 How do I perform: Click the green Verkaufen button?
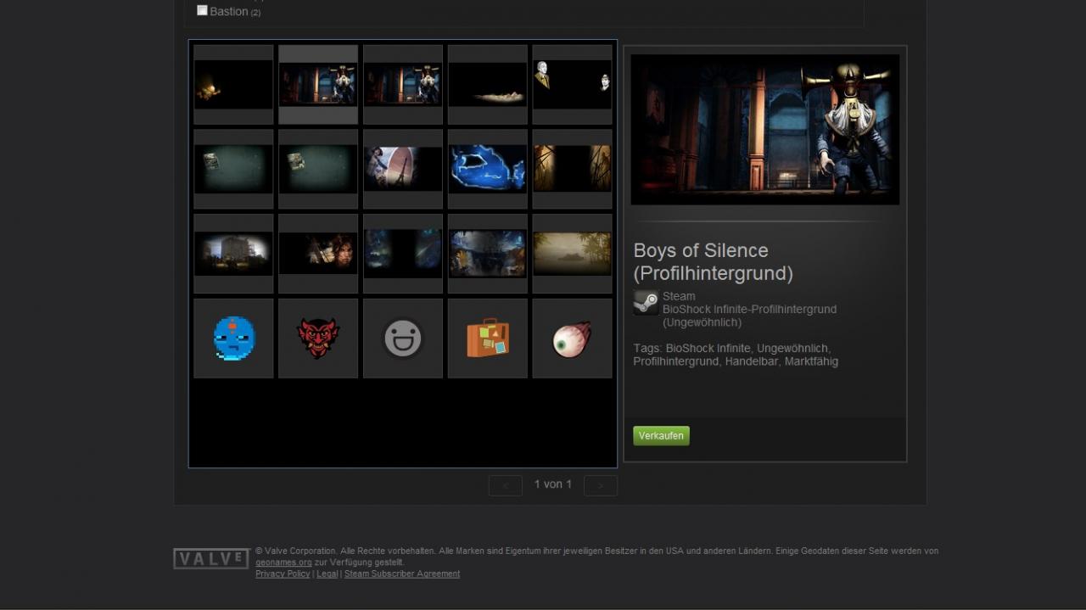[661, 436]
